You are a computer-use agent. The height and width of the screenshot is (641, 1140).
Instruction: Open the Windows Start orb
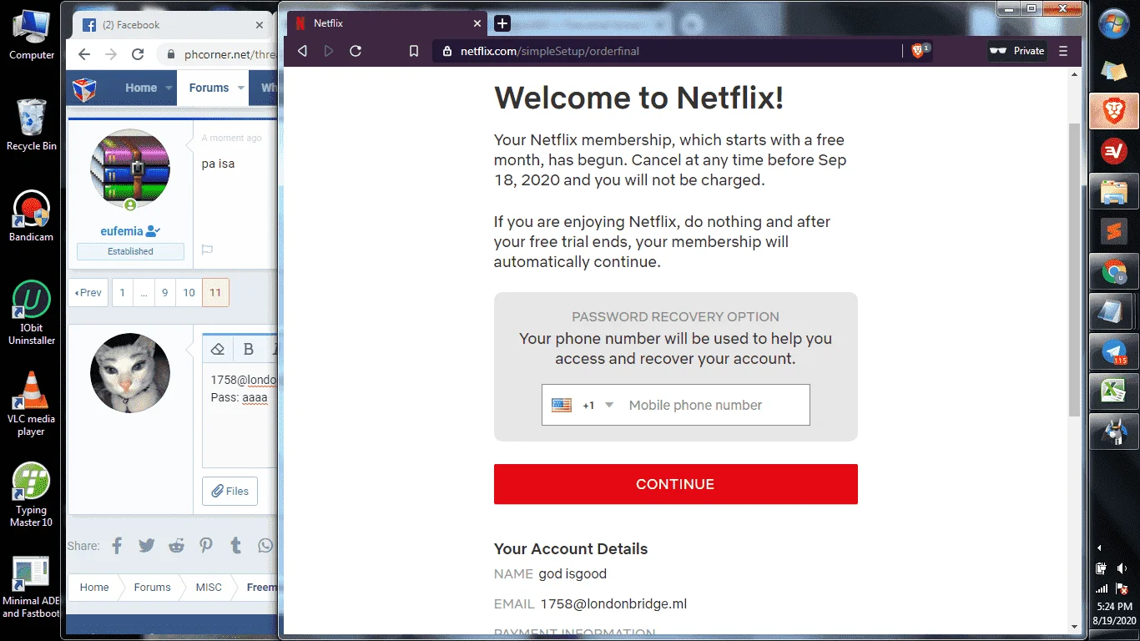coord(1114,25)
